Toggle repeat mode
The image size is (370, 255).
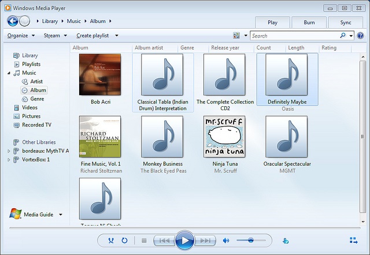click(124, 241)
